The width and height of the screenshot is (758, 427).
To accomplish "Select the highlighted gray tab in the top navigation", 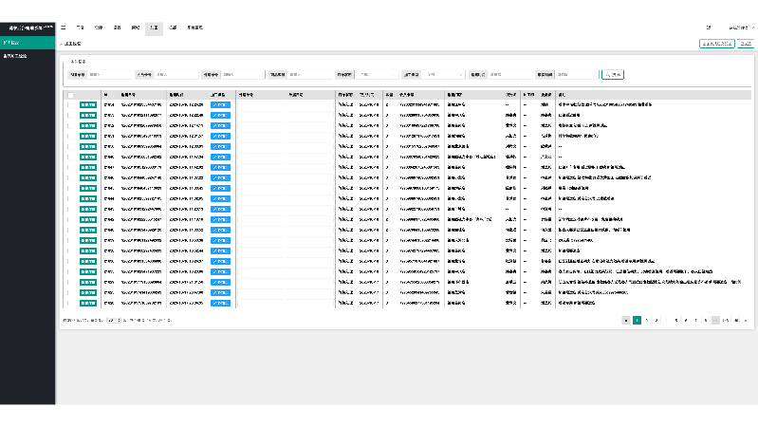I will pos(154,28).
